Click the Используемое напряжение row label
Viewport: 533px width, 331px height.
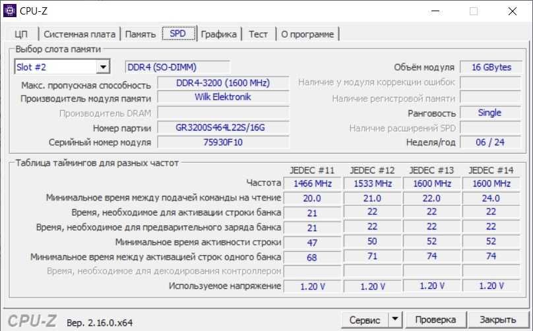[x=225, y=286]
